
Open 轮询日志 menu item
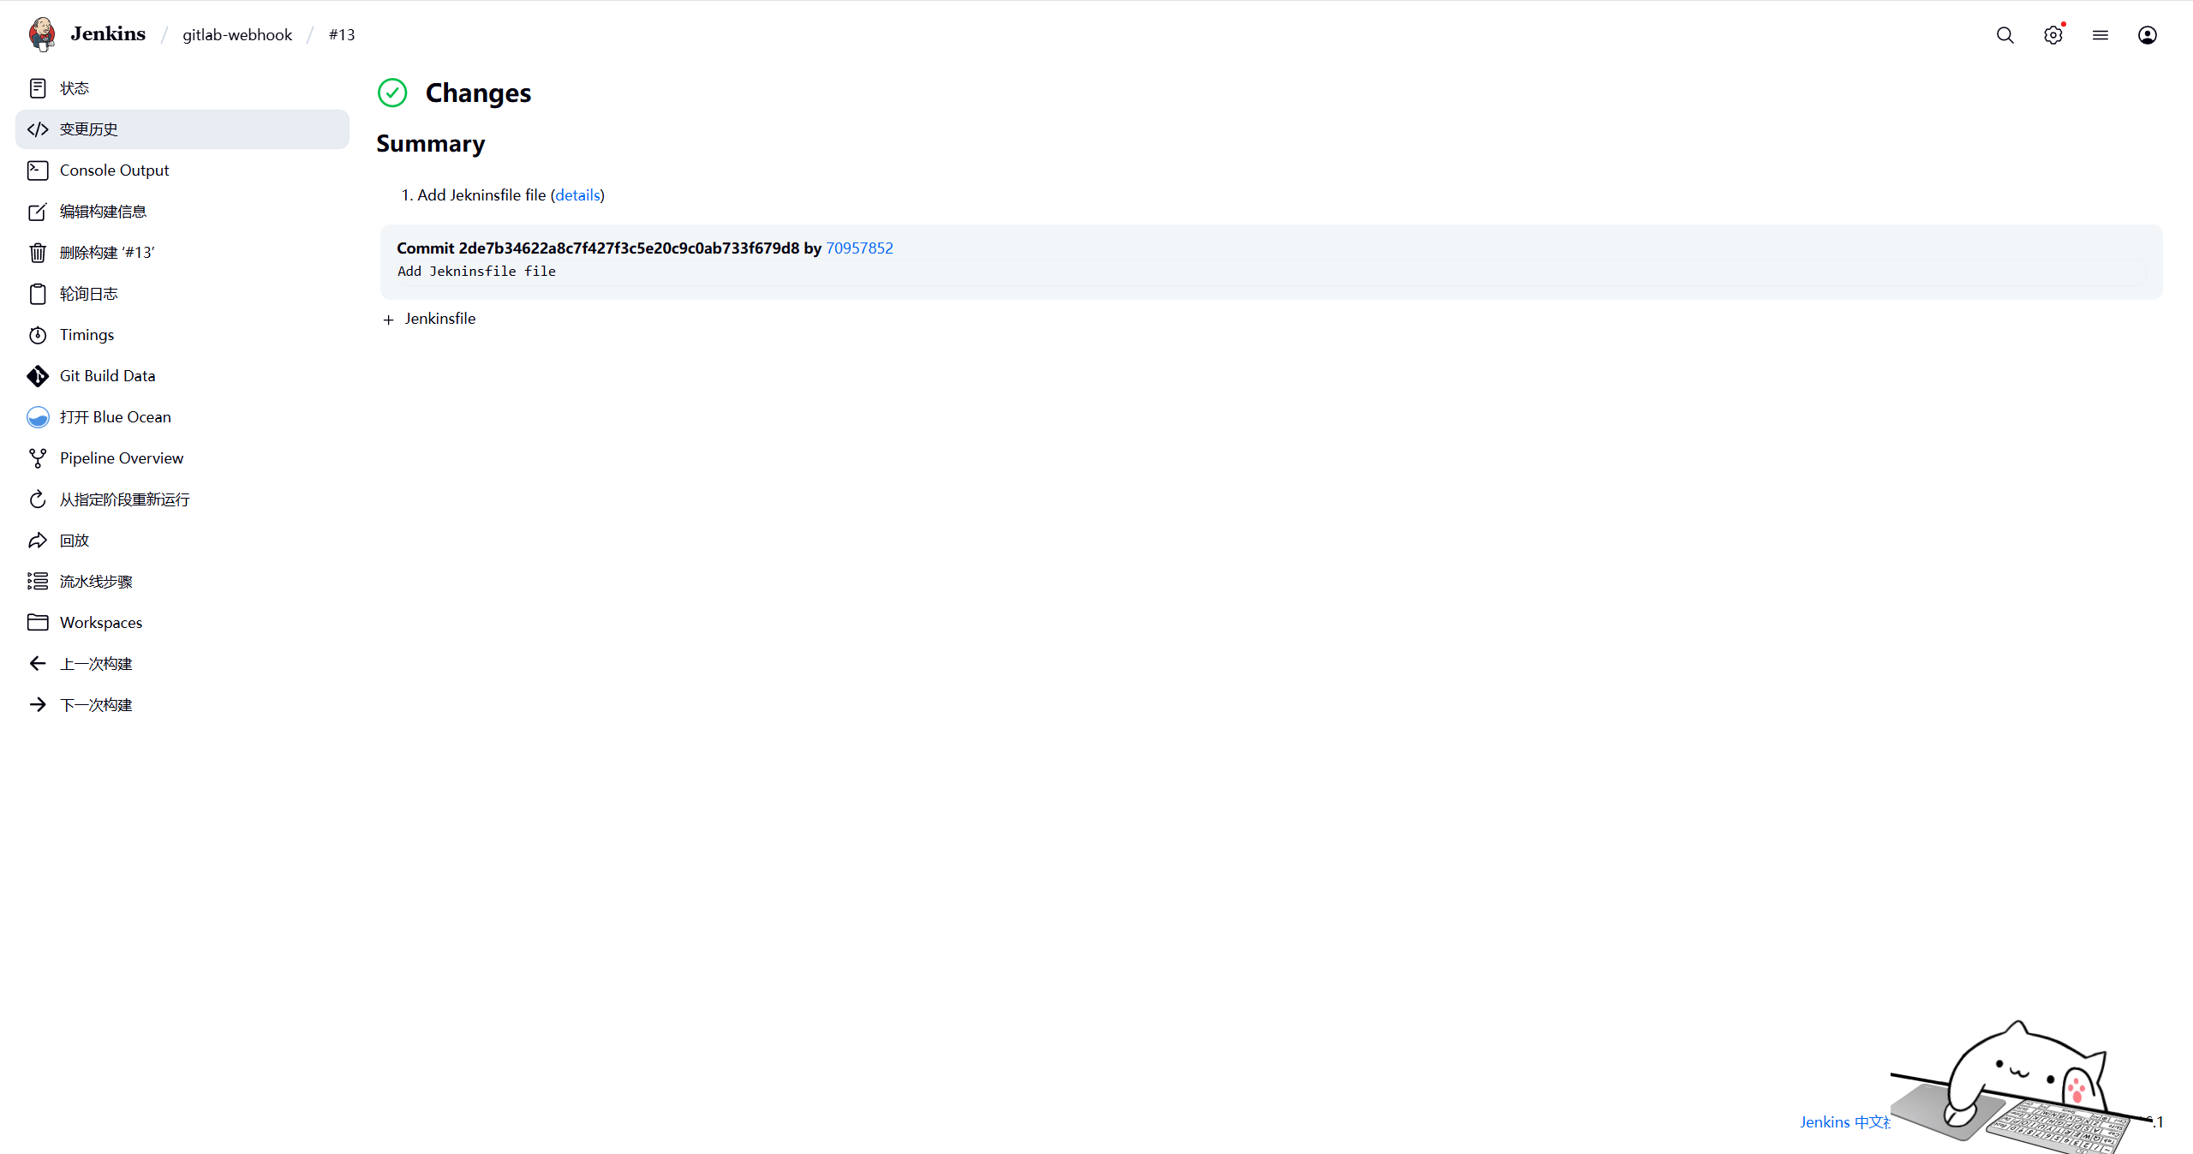click(182, 294)
